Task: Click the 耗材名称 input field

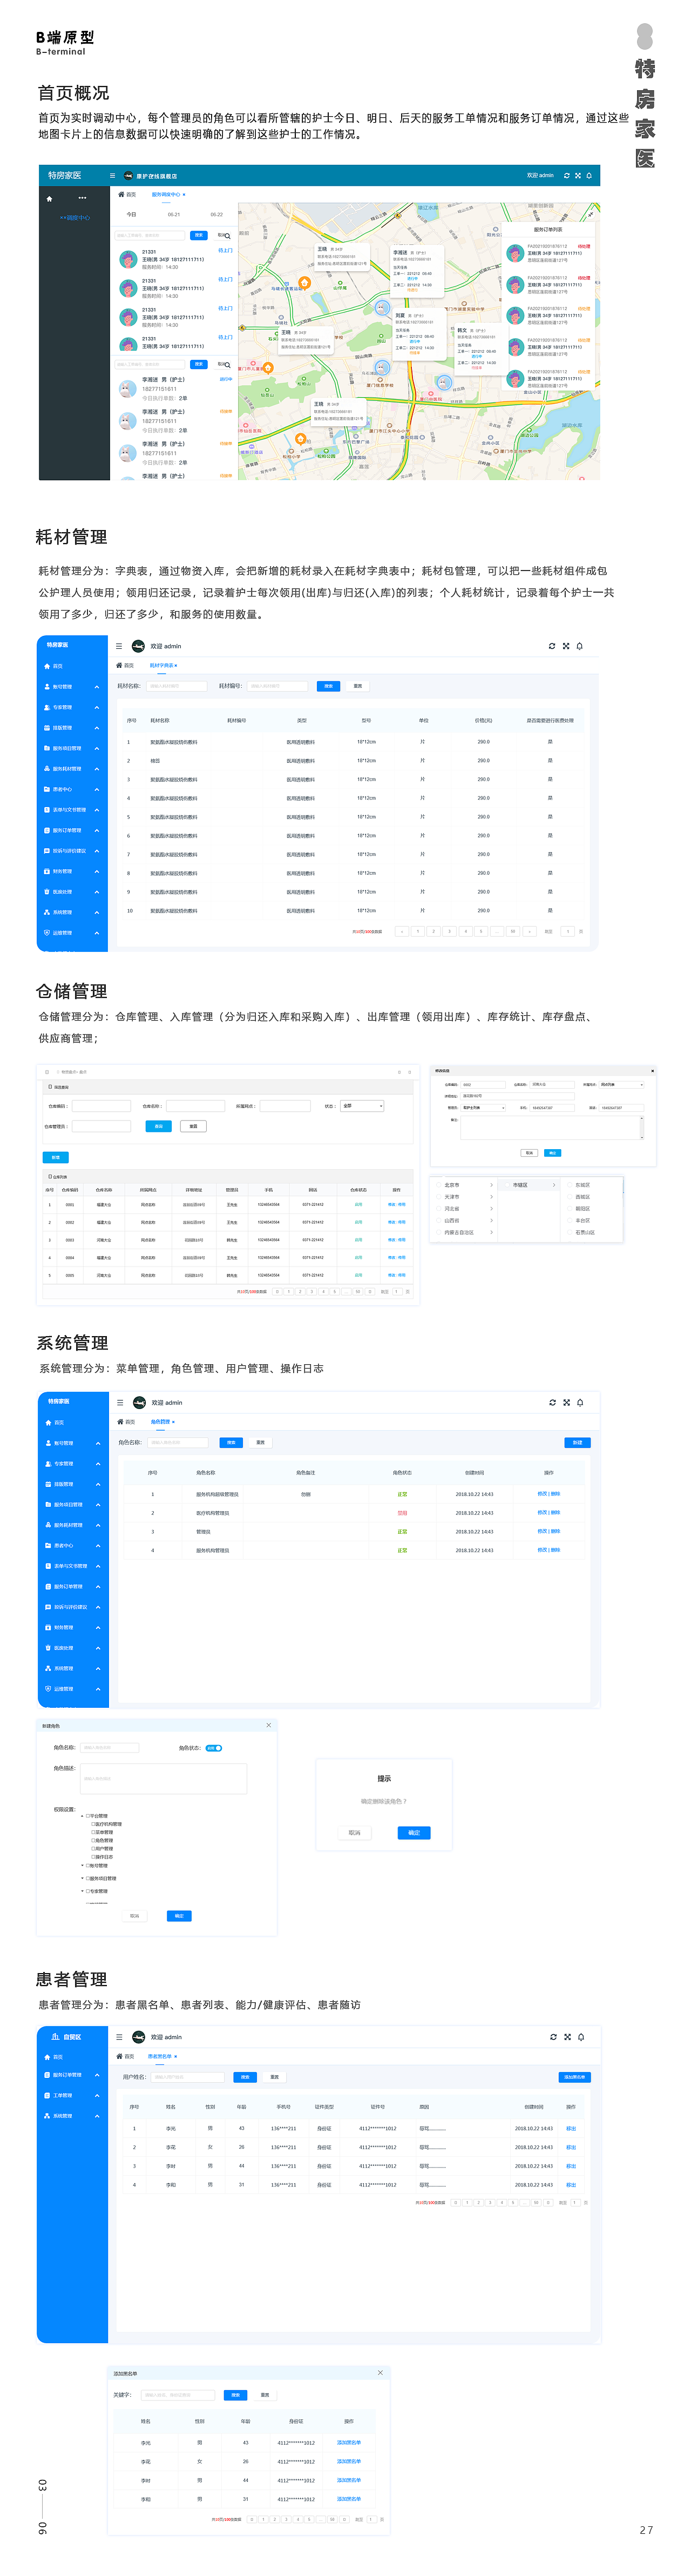Action: click(176, 686)
